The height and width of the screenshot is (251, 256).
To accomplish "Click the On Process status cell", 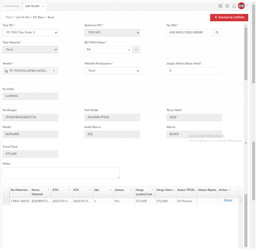I will point(186,201).
